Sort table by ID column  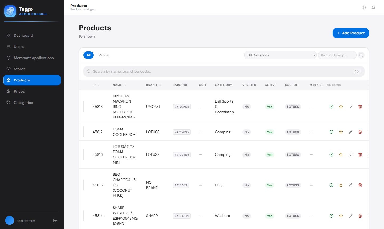[x=96, y=85]
